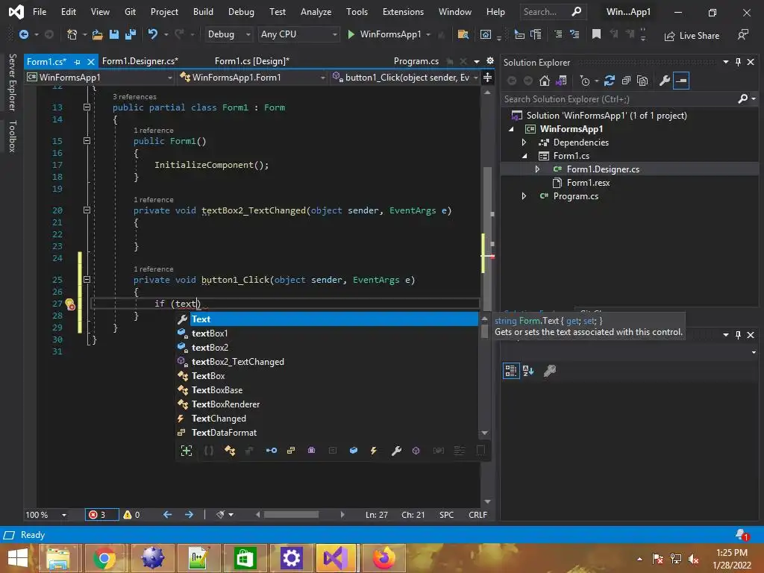Click the Categorized icon in Properties panel
This screenshot has width=764, height=573.
(x=510, y=371)
